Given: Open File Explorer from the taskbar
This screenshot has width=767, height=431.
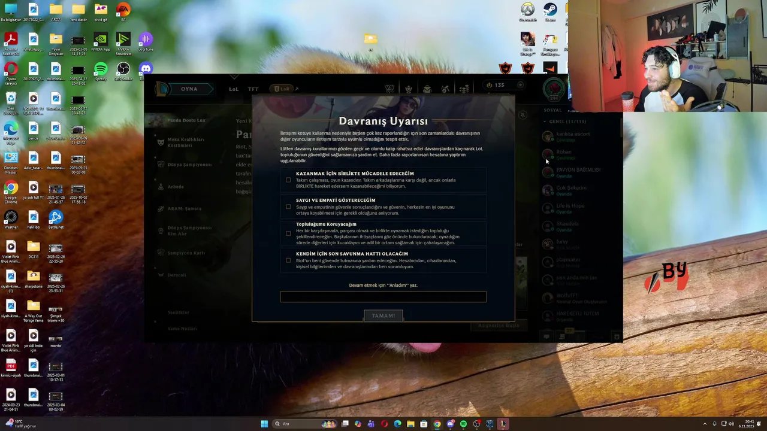Looking at the screenshot, I should coord(410,424).
